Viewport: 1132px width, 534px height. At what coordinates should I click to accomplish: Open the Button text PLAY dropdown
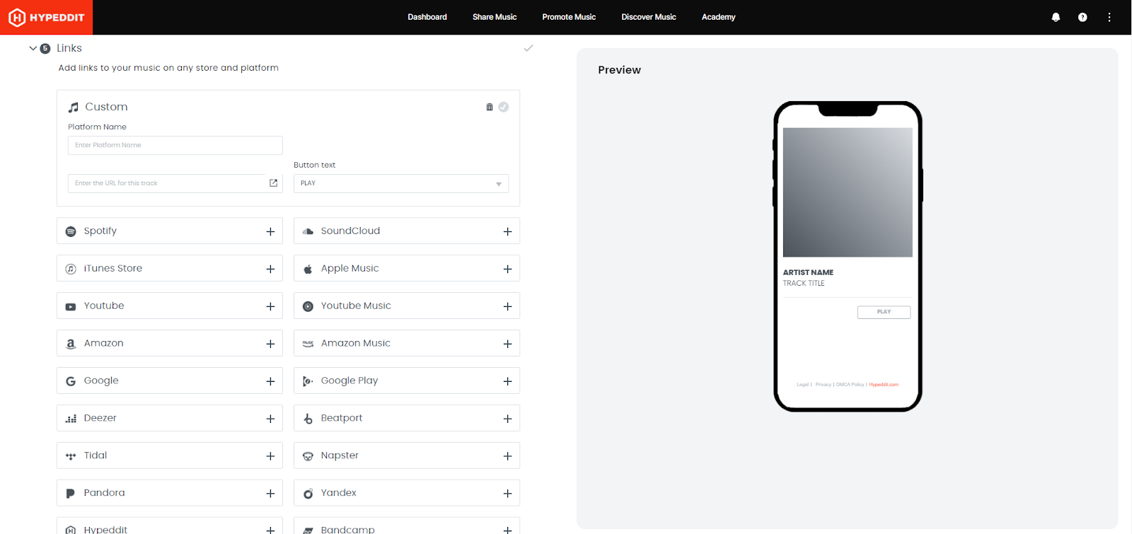(x=401, y=183)
